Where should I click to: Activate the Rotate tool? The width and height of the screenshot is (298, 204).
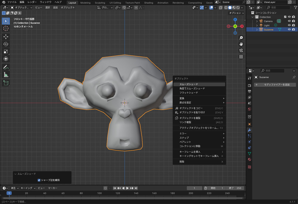[x=6, y=44]
